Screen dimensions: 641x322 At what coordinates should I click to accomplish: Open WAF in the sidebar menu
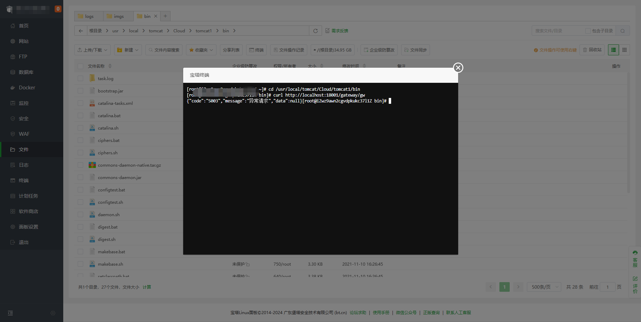pos(24,134)
